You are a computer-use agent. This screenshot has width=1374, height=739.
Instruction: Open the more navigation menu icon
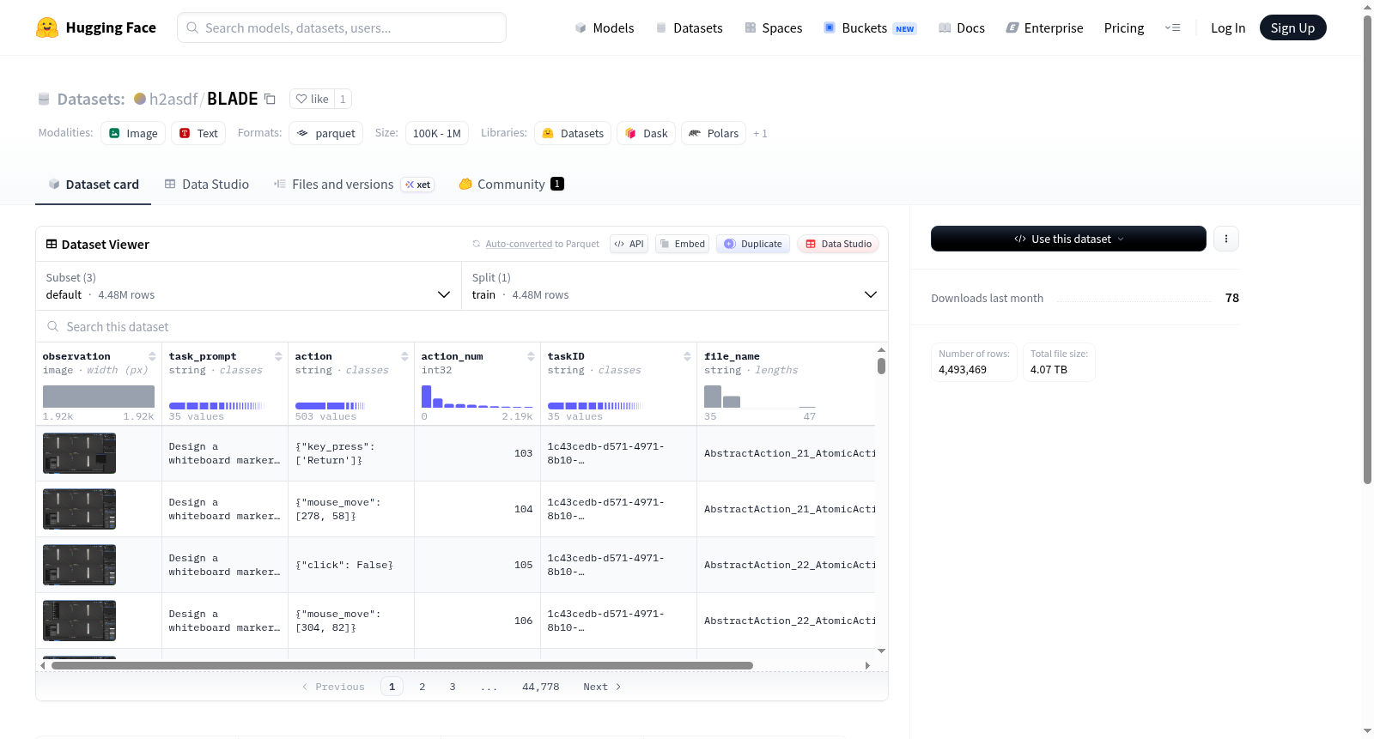1172,27
